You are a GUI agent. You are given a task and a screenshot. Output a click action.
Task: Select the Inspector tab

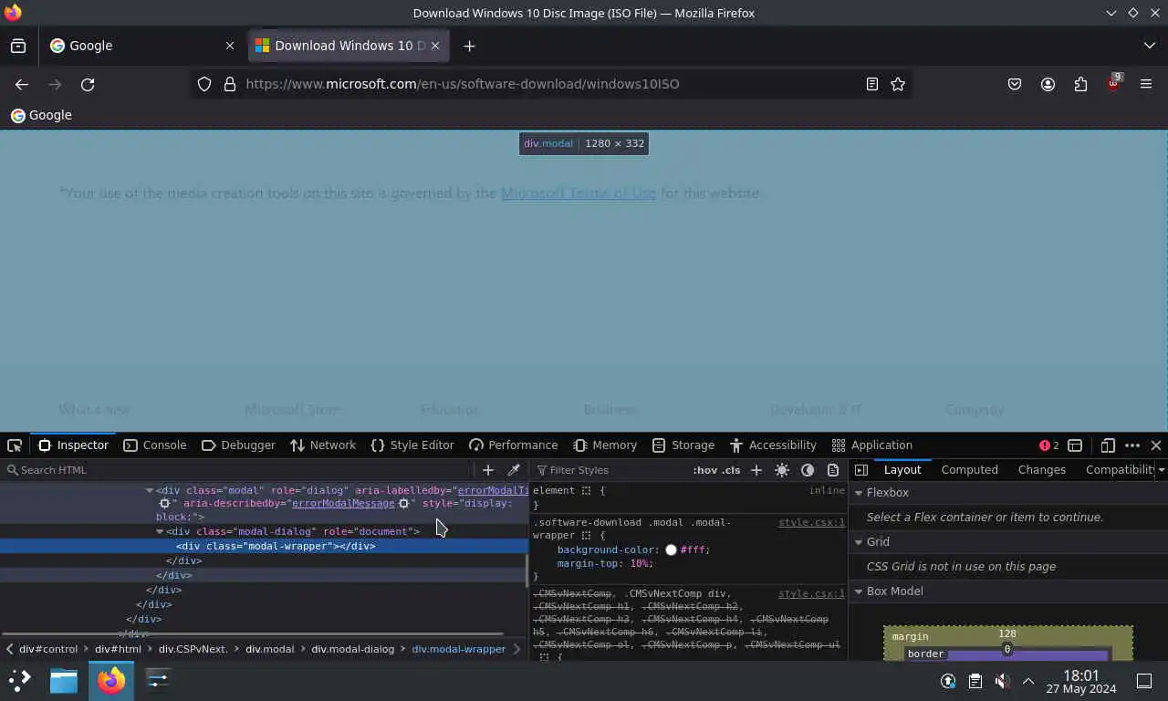click(74, 445)
